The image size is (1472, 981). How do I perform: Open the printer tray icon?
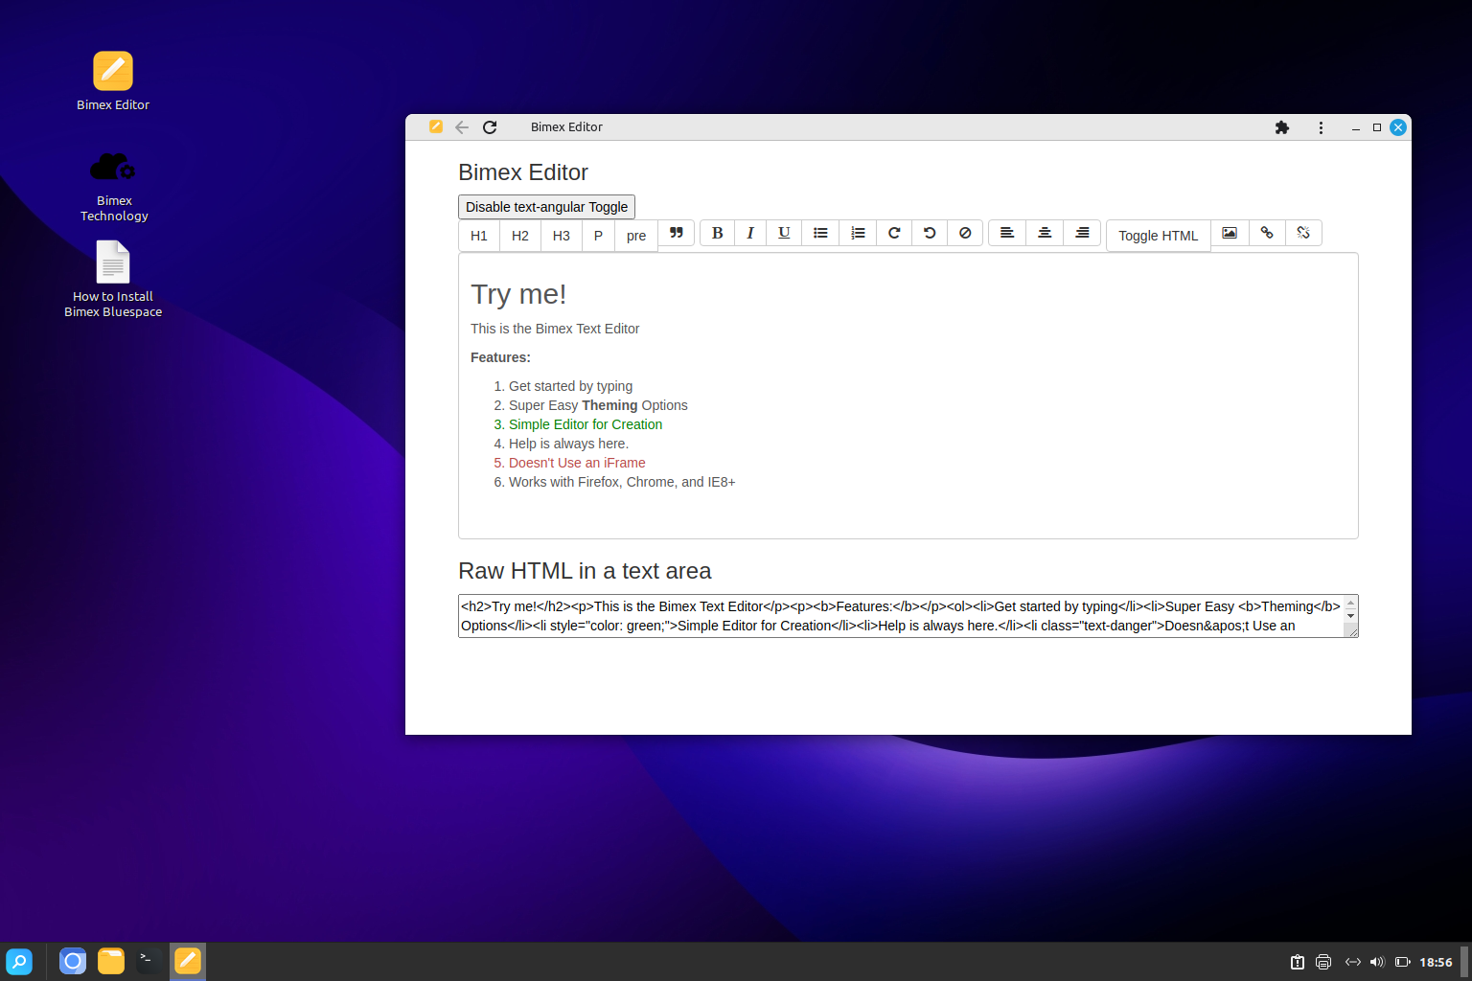coord(1323,962)
